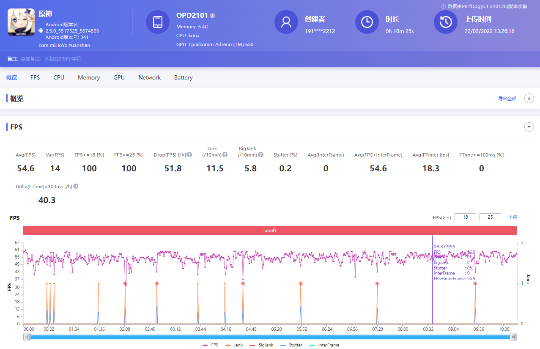Click the Avg(FTime) [ms] value 18.3
Image resolution: width=540 pixels, height=349 pixels.
(431, 168)
